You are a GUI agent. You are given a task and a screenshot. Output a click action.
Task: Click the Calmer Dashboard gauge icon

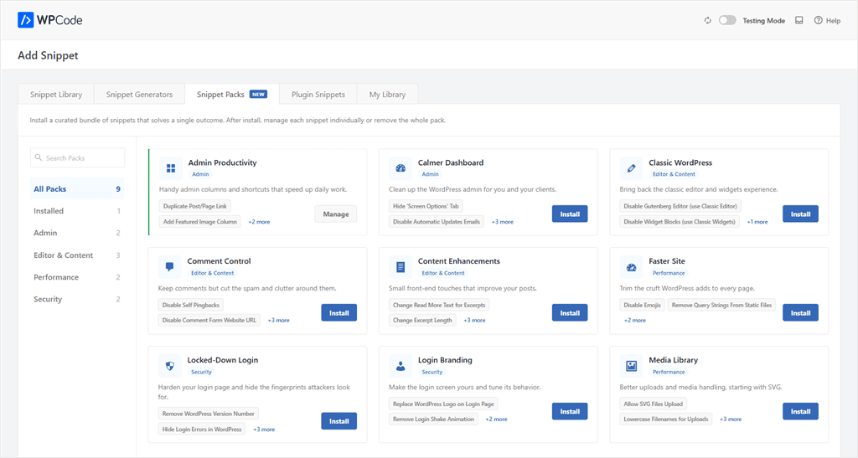(x=401, y=168)
